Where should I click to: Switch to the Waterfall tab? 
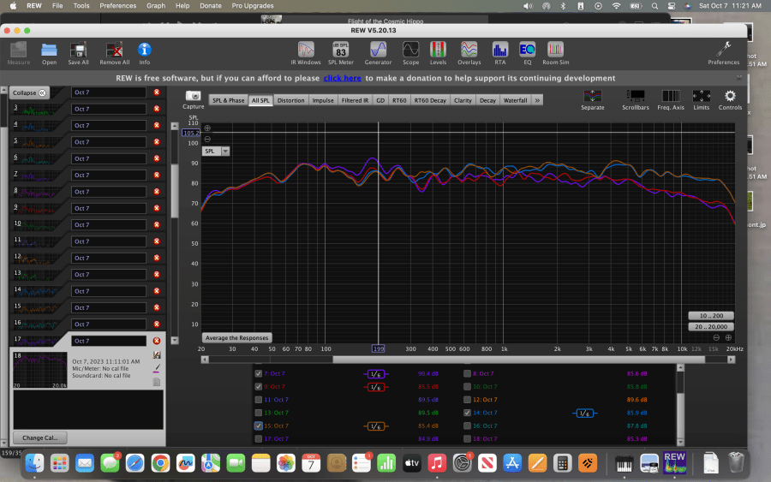[515, 100]
